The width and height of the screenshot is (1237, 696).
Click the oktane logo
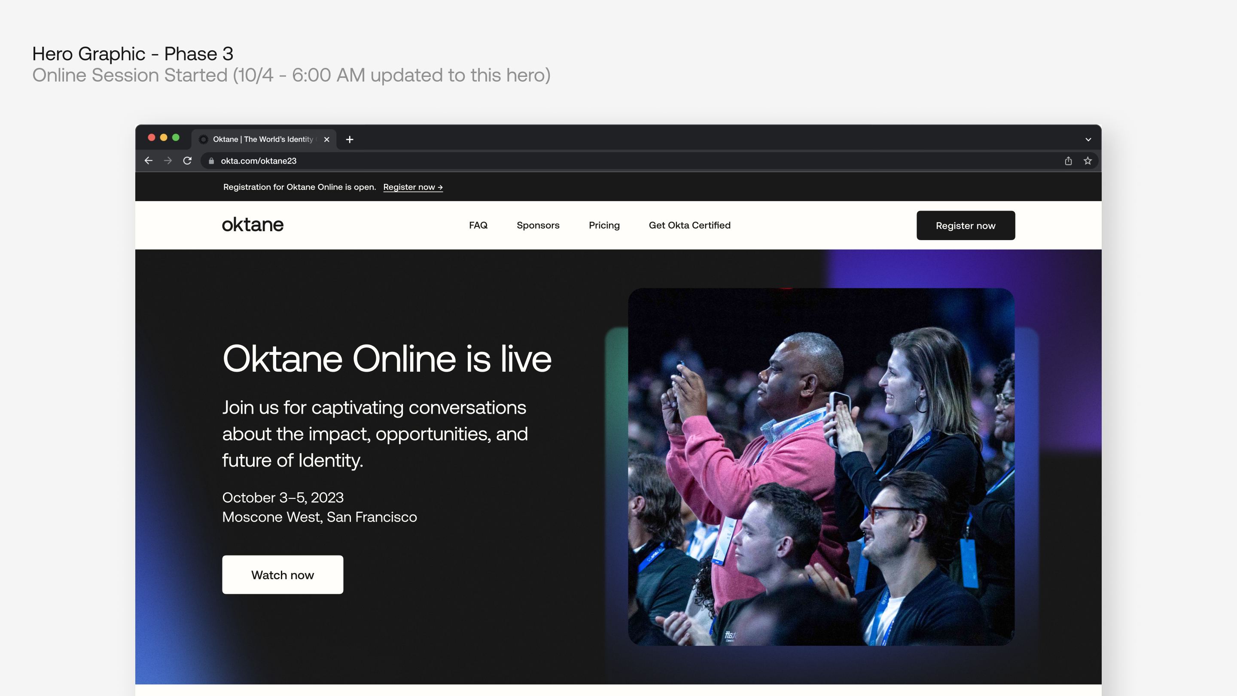(x=253, y=225)
